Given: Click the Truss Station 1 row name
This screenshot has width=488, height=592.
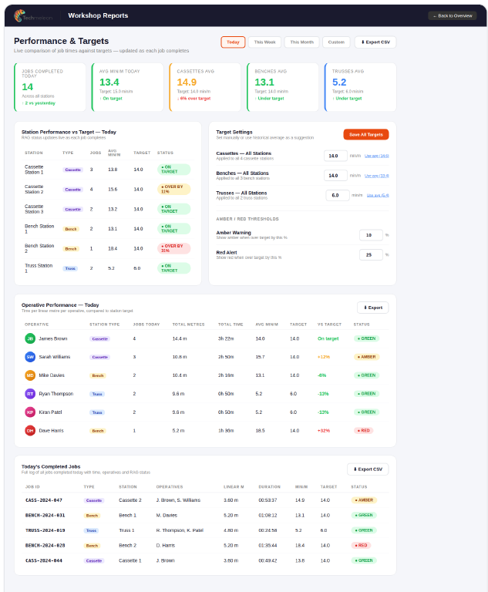Looking at the screenshot, I should click(39, 268).
